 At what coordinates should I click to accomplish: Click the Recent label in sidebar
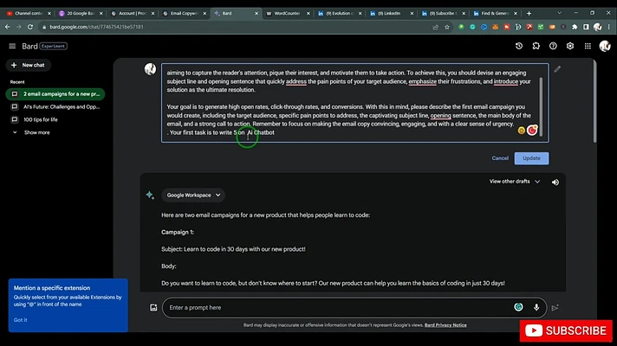17,82
